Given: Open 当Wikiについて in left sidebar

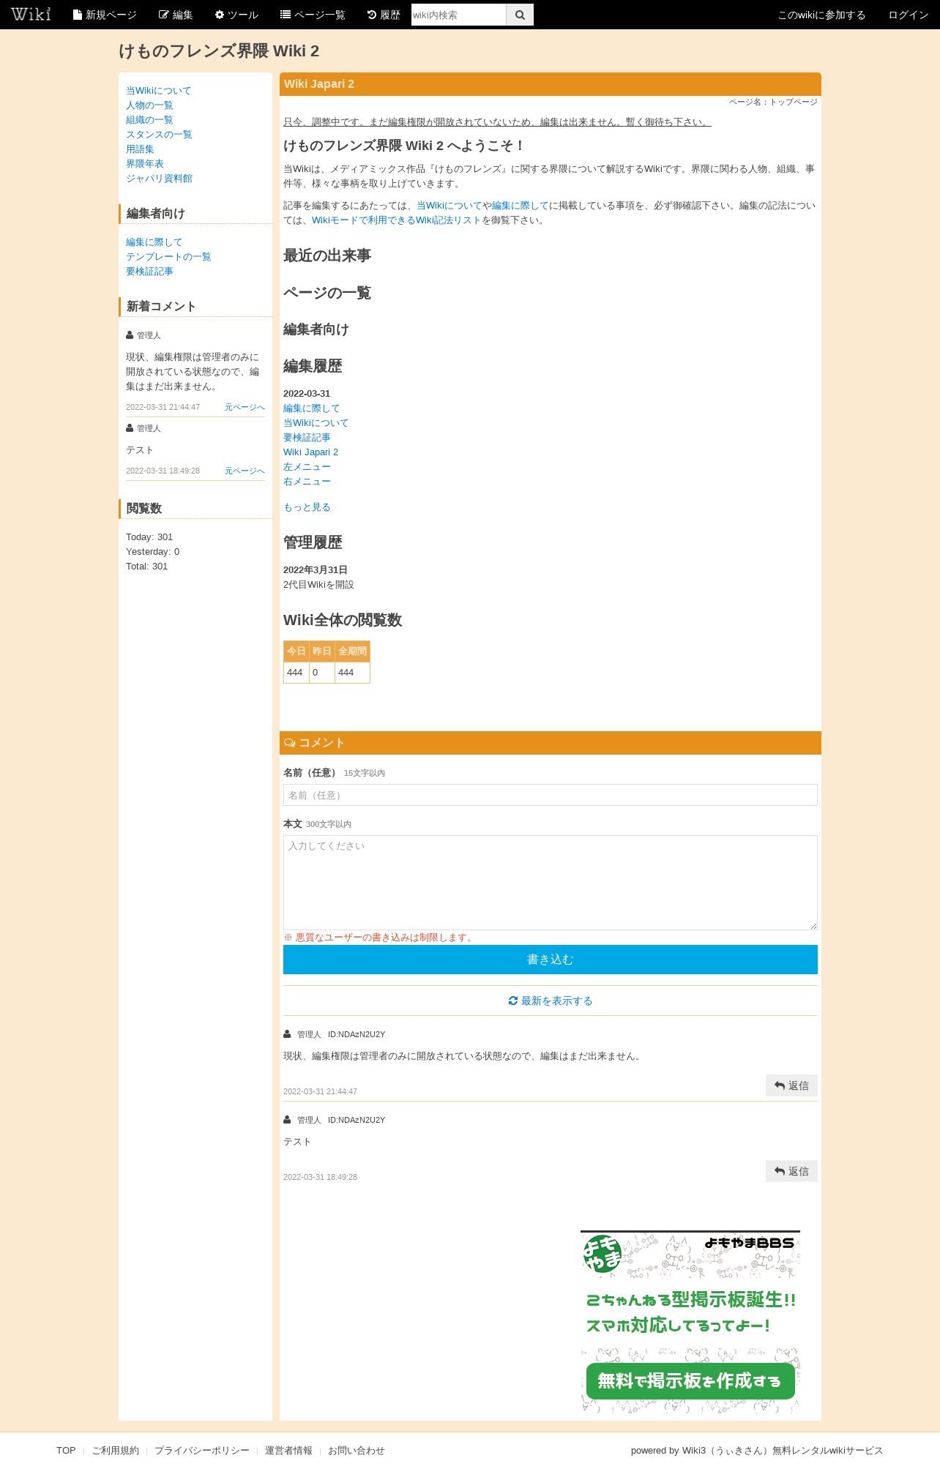Looking at the screenshot, I should tap(158, 91).
